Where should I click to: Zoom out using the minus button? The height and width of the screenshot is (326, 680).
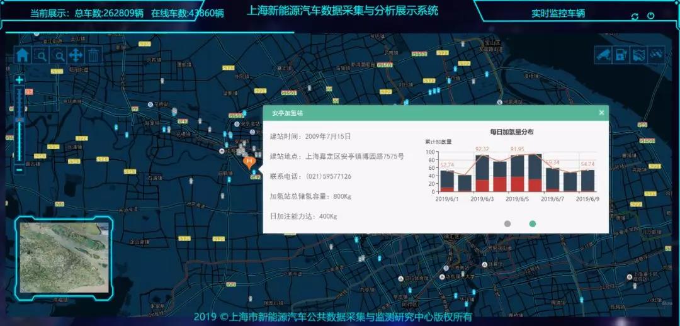click(x=20, y=169)
